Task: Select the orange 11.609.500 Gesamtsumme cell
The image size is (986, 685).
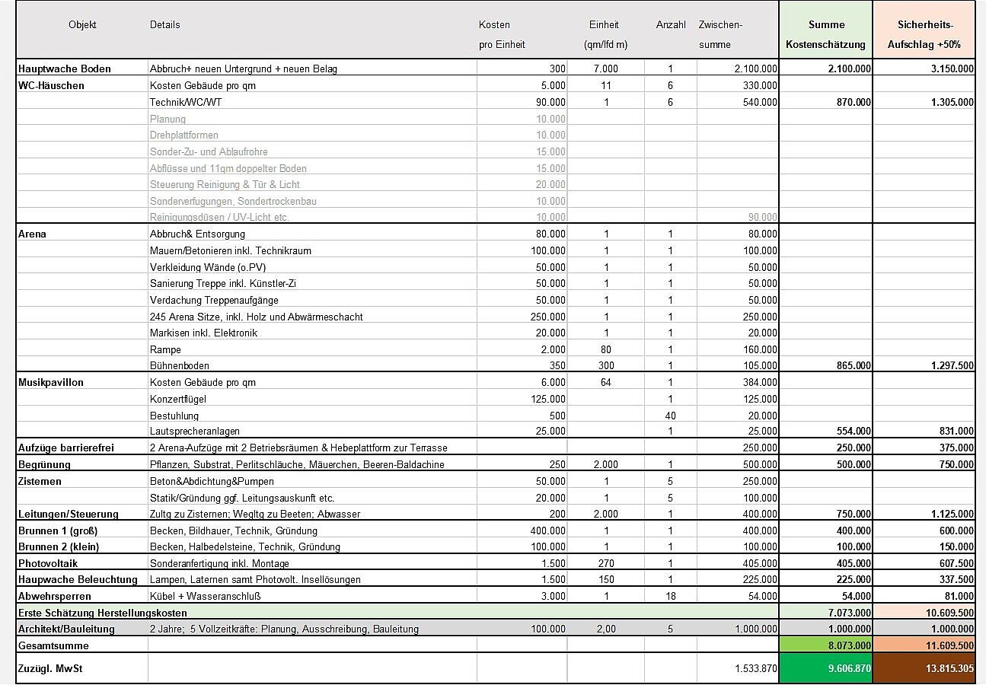Action: pos(924,645)
